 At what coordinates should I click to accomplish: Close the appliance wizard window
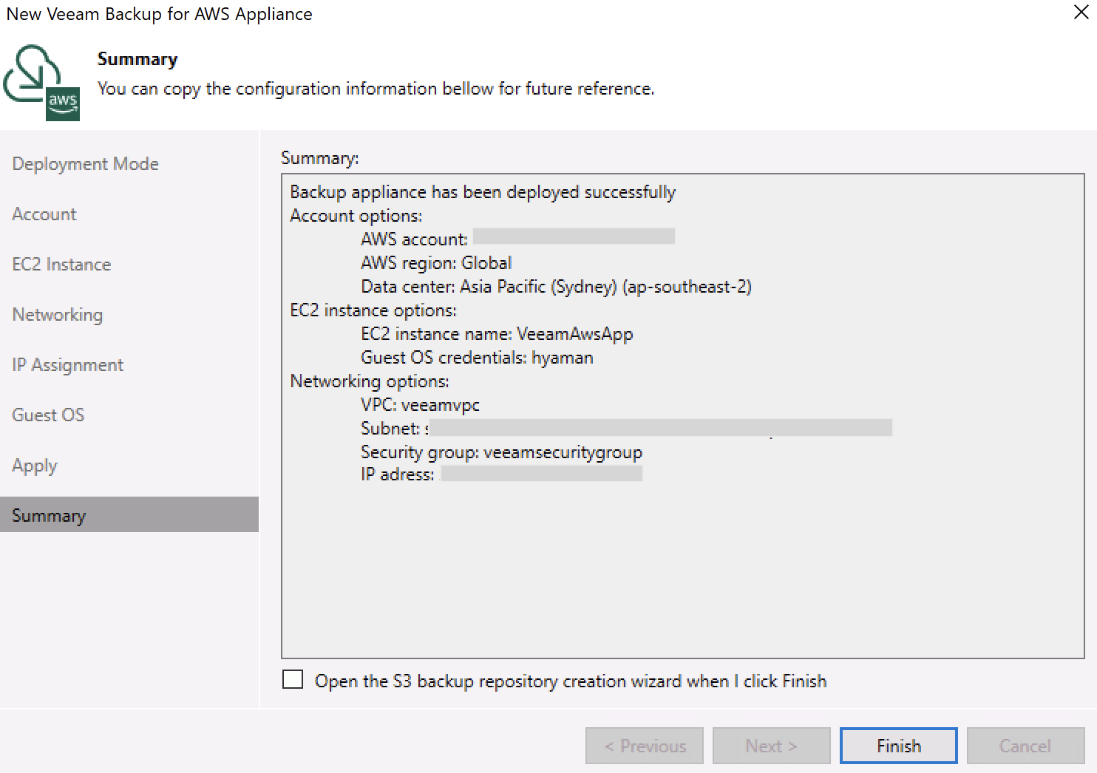[x=1081, y=13]
